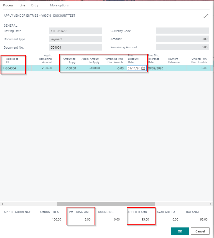Viewport: 214px width, 238px height.
Task: Open the Entry menu
Action: point(35,5)
